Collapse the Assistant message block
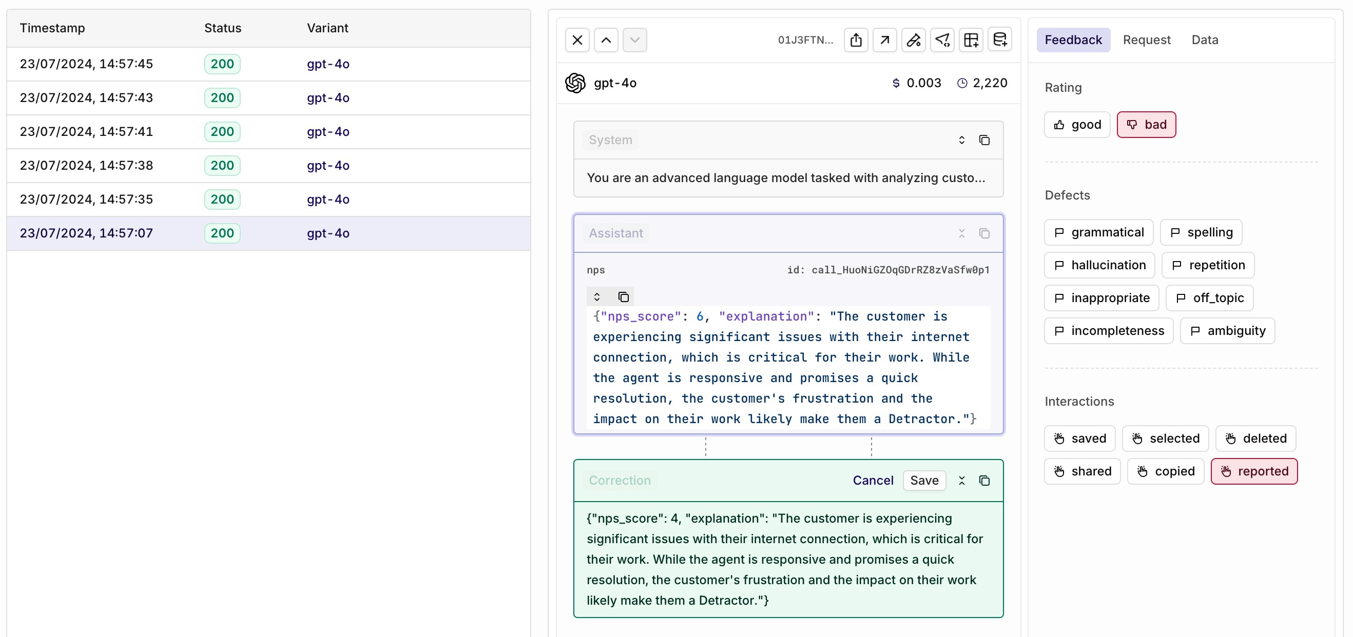Viewport: 1353px width, 637px height. tap(961, 233)
